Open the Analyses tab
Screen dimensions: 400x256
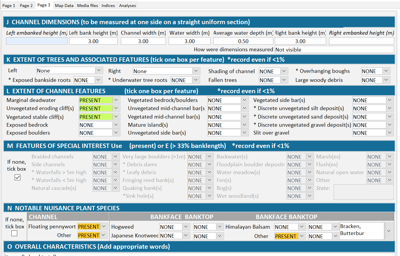click(127, 6)
